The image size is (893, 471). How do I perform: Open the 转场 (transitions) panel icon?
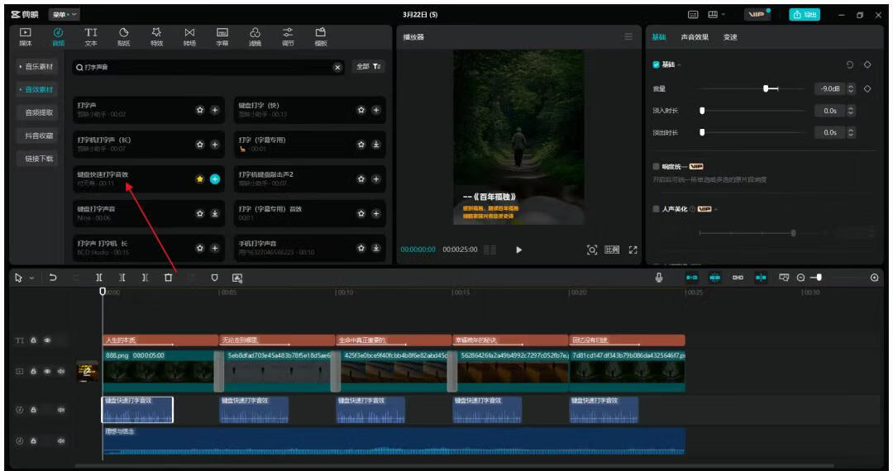[189, 36]
